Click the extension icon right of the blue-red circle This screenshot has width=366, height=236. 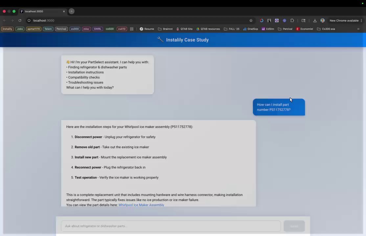point(269,21)
